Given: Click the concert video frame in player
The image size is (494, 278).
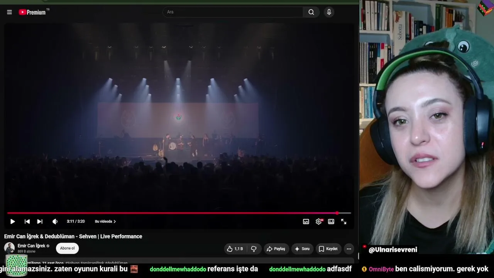Looking at the screenshot, I should click(x=179, y=116).
